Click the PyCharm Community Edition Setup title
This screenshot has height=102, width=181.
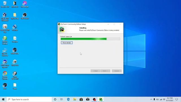pyautogui.click(x=73, y=24)
